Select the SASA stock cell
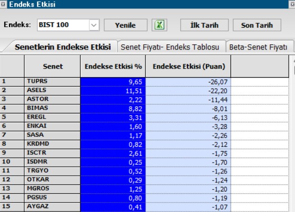Viewport: 295px width, 212px height. point(53,136)
